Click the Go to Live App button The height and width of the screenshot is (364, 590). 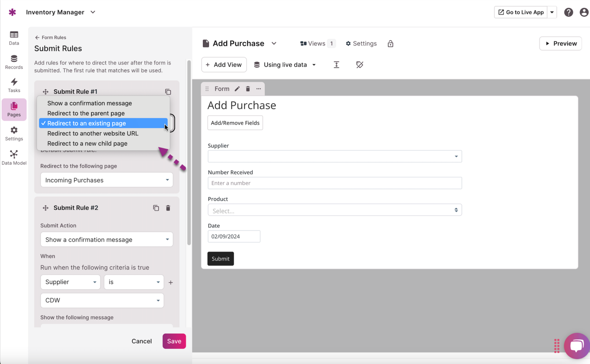click(521, 12)
